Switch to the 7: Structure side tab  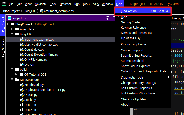pyautogui.click(x=3, y=47)
